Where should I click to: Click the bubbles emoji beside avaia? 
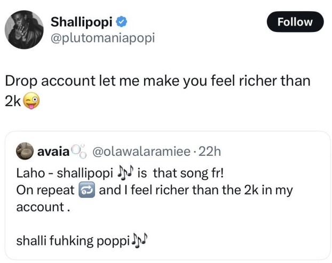click(79, 152)
